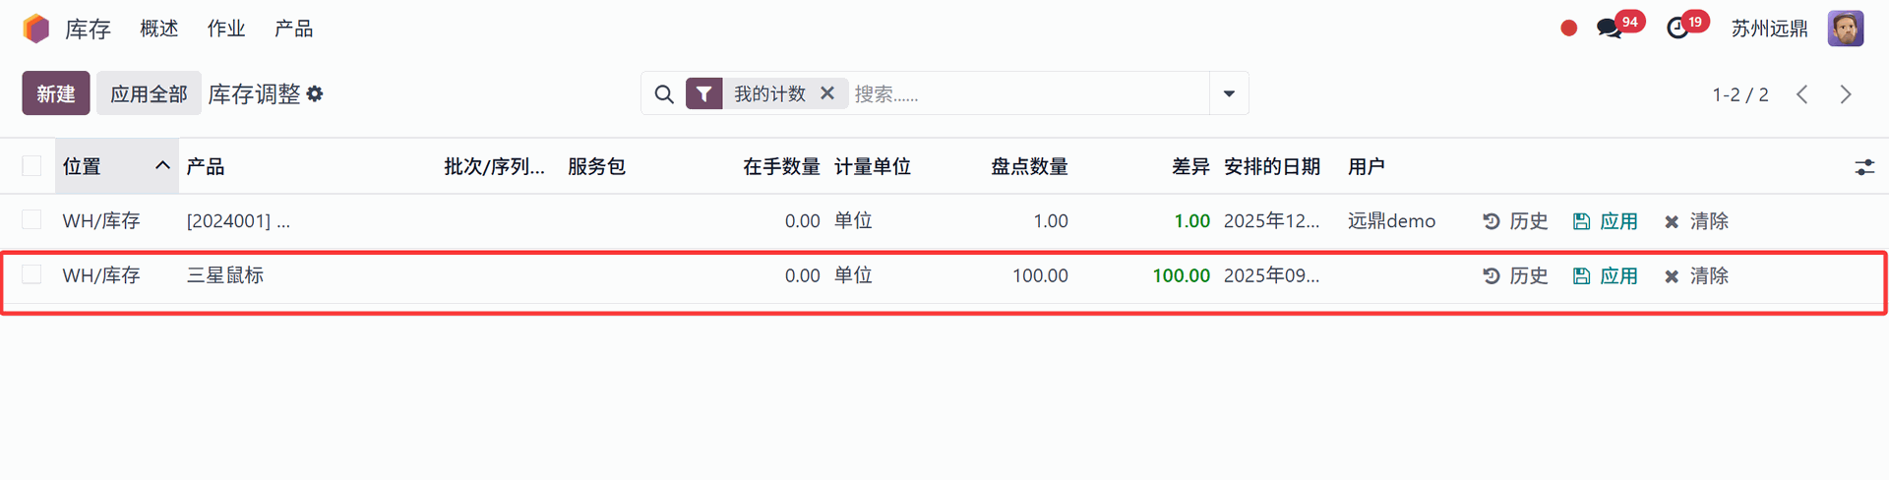Open the activities clock icon

click(1677, 29)
